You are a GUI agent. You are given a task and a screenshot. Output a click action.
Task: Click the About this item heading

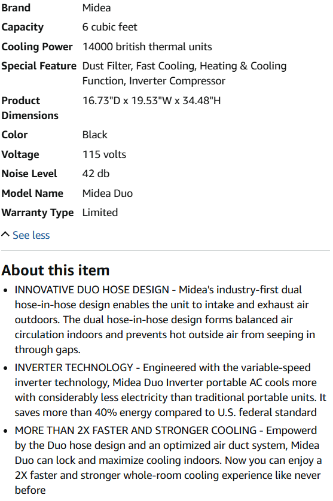tap(56, 271)
